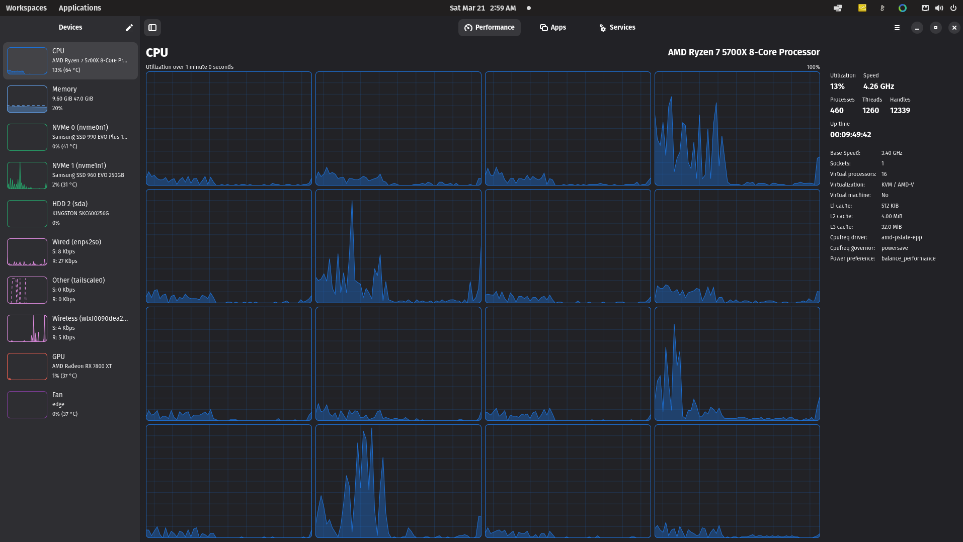The image size is (963, 542).
Task: Select HDD 2 KINGSTON disk entry
Action: click(70, 213)
